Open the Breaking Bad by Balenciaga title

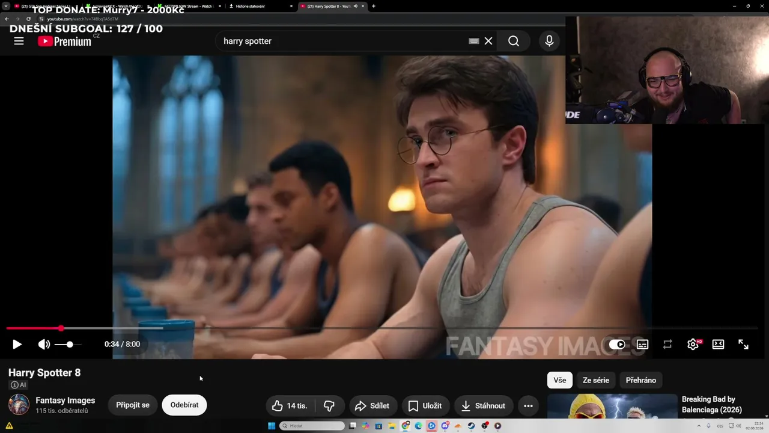(712, 405)
